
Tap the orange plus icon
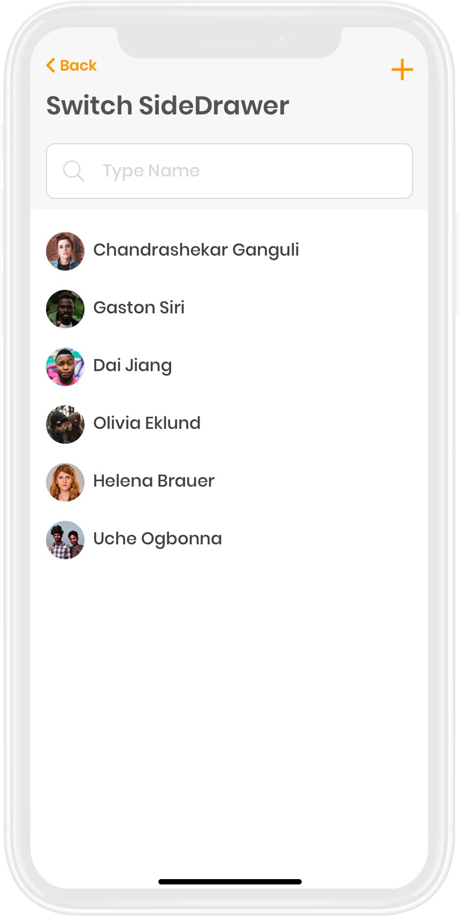[x=402, y=70]
